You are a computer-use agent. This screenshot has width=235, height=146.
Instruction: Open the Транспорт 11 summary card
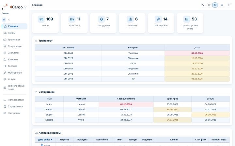(x=74, y=23)
